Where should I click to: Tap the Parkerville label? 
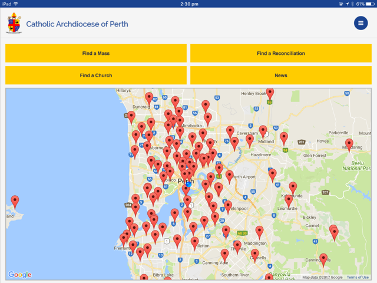pos(338,133)
